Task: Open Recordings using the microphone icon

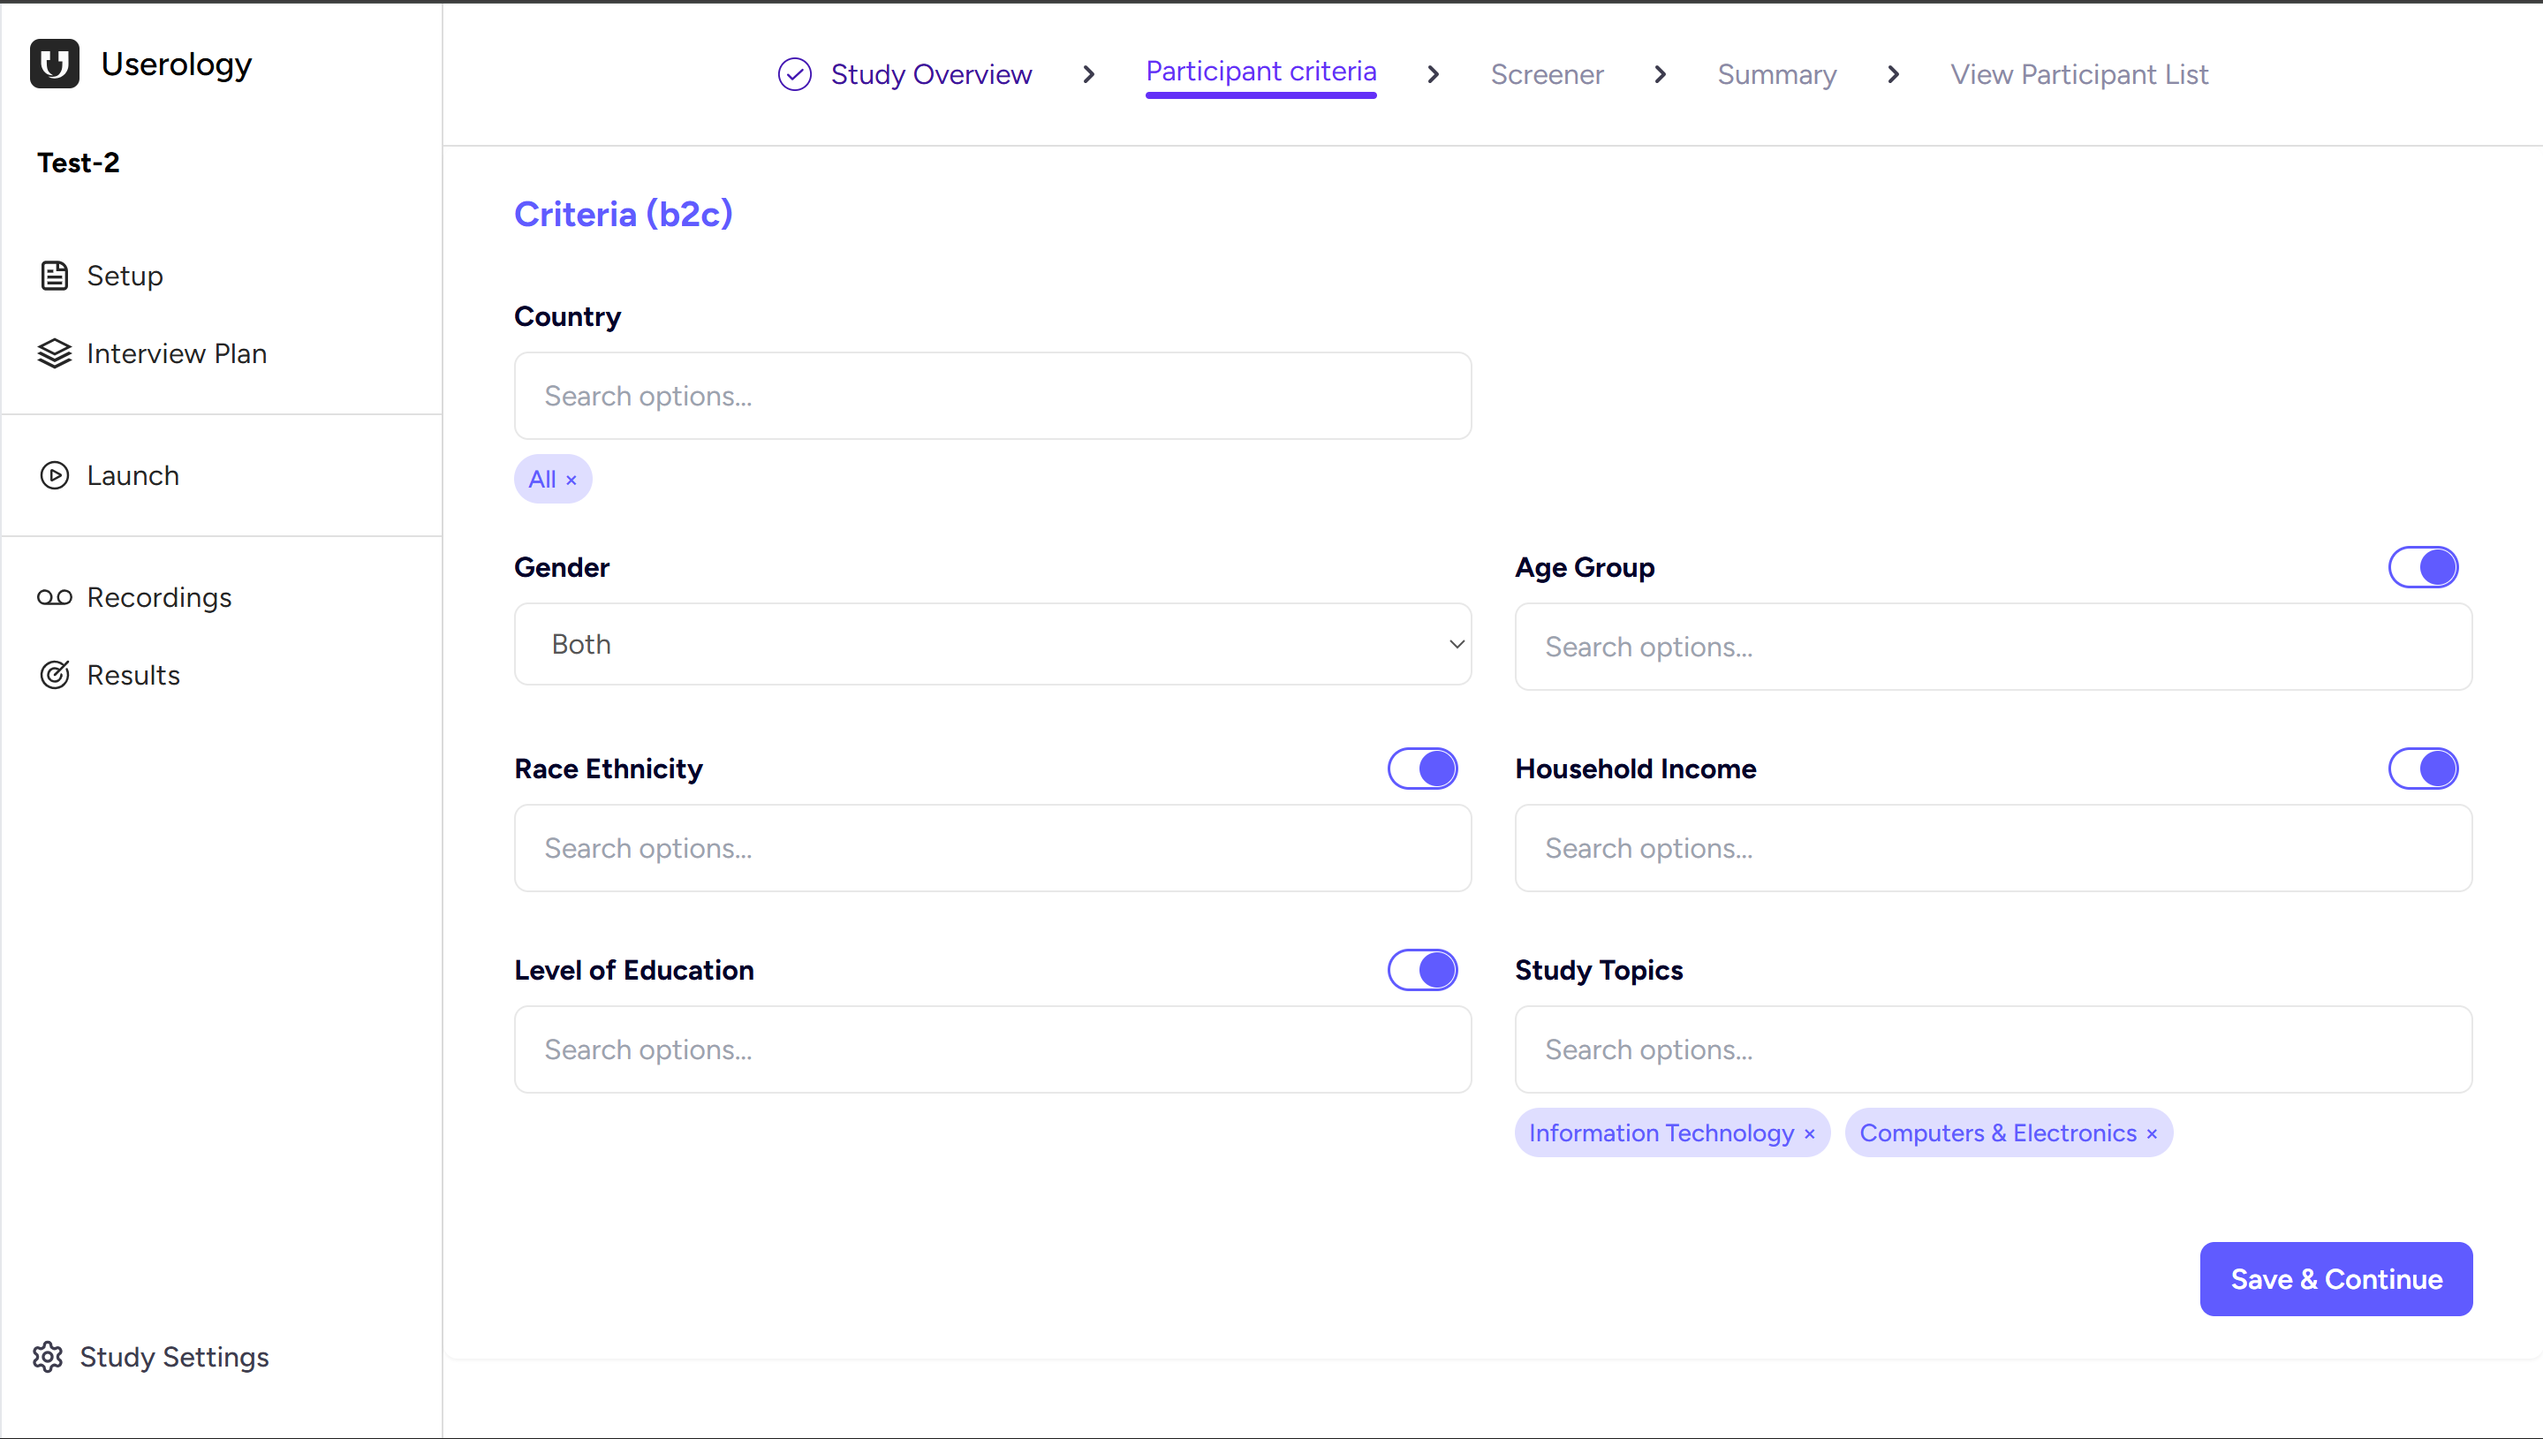Action: [55, 597]
